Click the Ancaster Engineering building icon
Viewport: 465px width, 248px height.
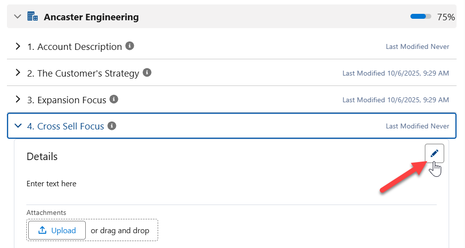coord(33,16)
